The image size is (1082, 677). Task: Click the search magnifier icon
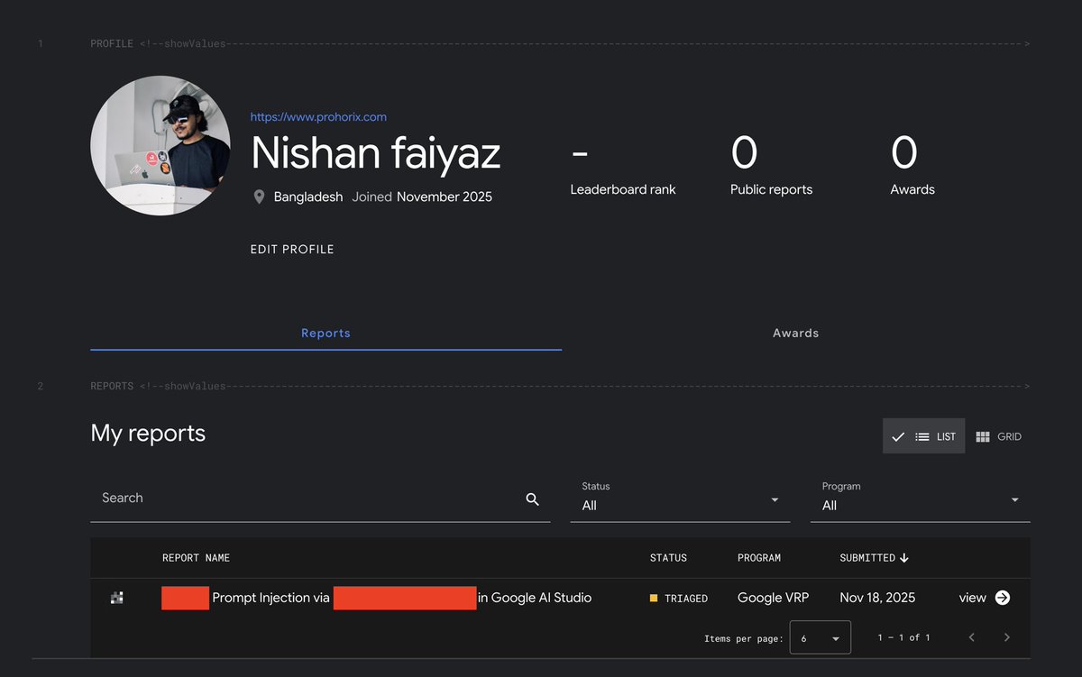coord(532,499)
